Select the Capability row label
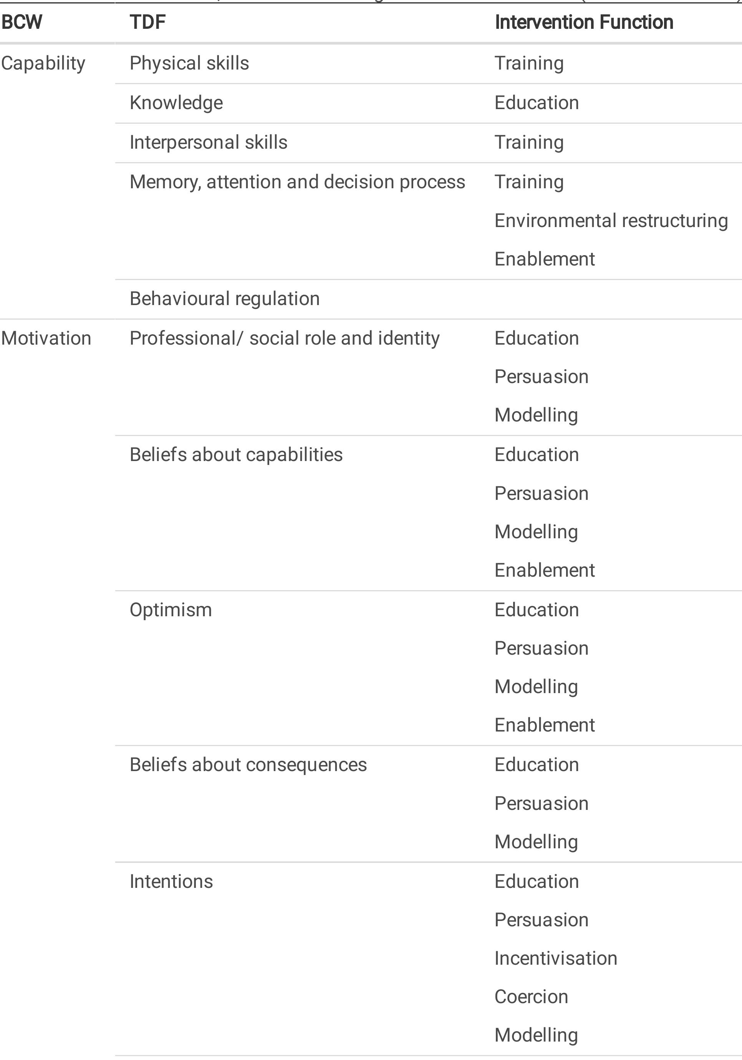Viewport: 742px width, 1060px height. [43, 63]
